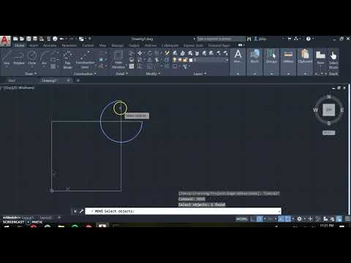Open the workspace switching gear icon
351x263 pixels.
tap(300, 219)
